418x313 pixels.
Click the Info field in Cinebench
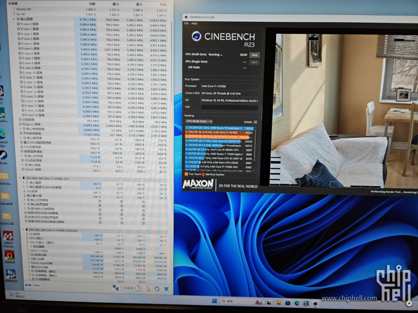tap(229, 107)
